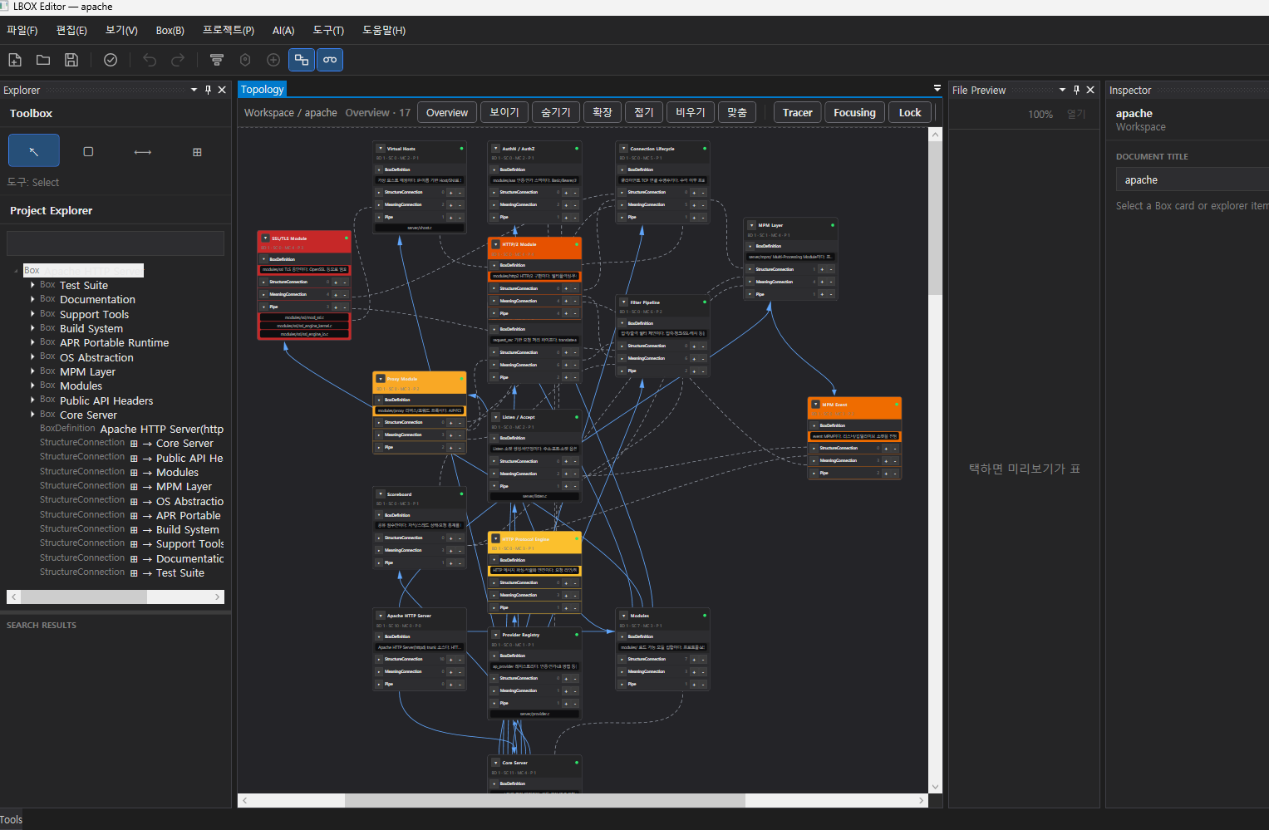
Task: Click the 숨기기 hide button
Action: (x=556, y=112)
